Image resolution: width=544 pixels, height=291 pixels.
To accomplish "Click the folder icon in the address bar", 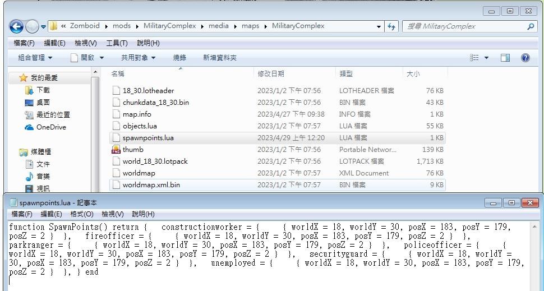I will [x=53, y=26].
